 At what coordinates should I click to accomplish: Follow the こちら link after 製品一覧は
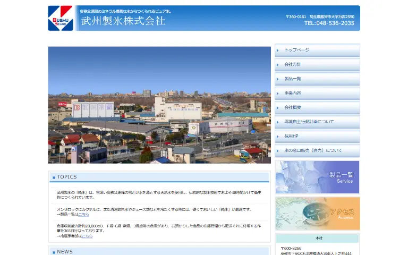click(x=83, y=215)
